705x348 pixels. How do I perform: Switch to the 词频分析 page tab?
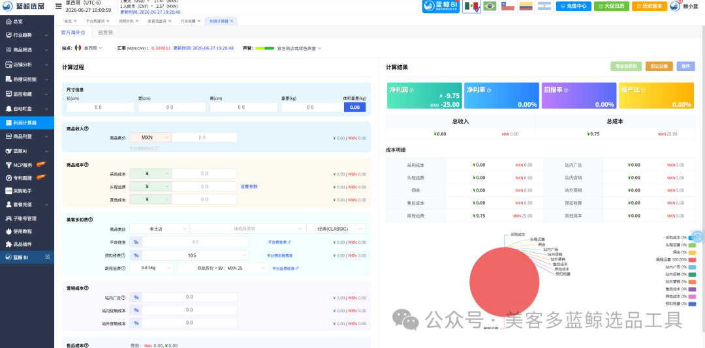tap(127, 21)
